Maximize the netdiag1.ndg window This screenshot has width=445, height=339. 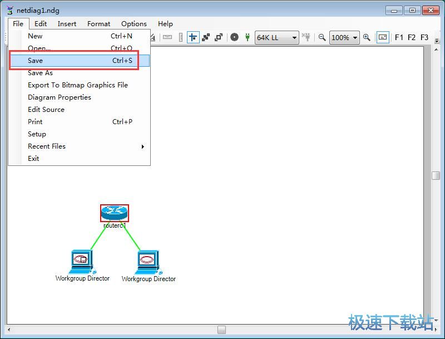[x=412, y=10]
